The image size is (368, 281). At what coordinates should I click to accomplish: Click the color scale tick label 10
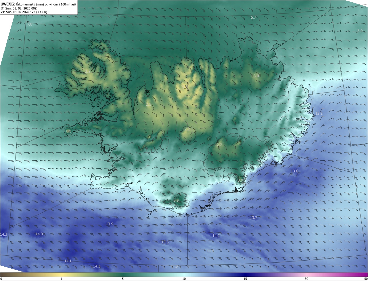pyautogui.click(x=184, y=279)
